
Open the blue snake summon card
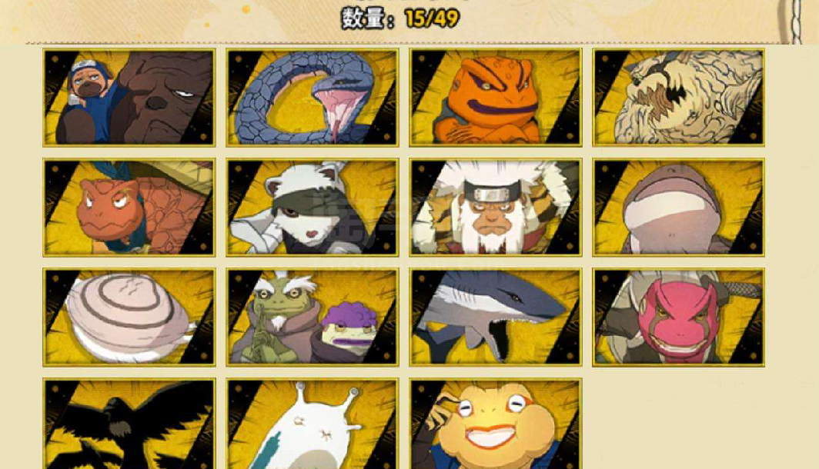click(313, 98)
